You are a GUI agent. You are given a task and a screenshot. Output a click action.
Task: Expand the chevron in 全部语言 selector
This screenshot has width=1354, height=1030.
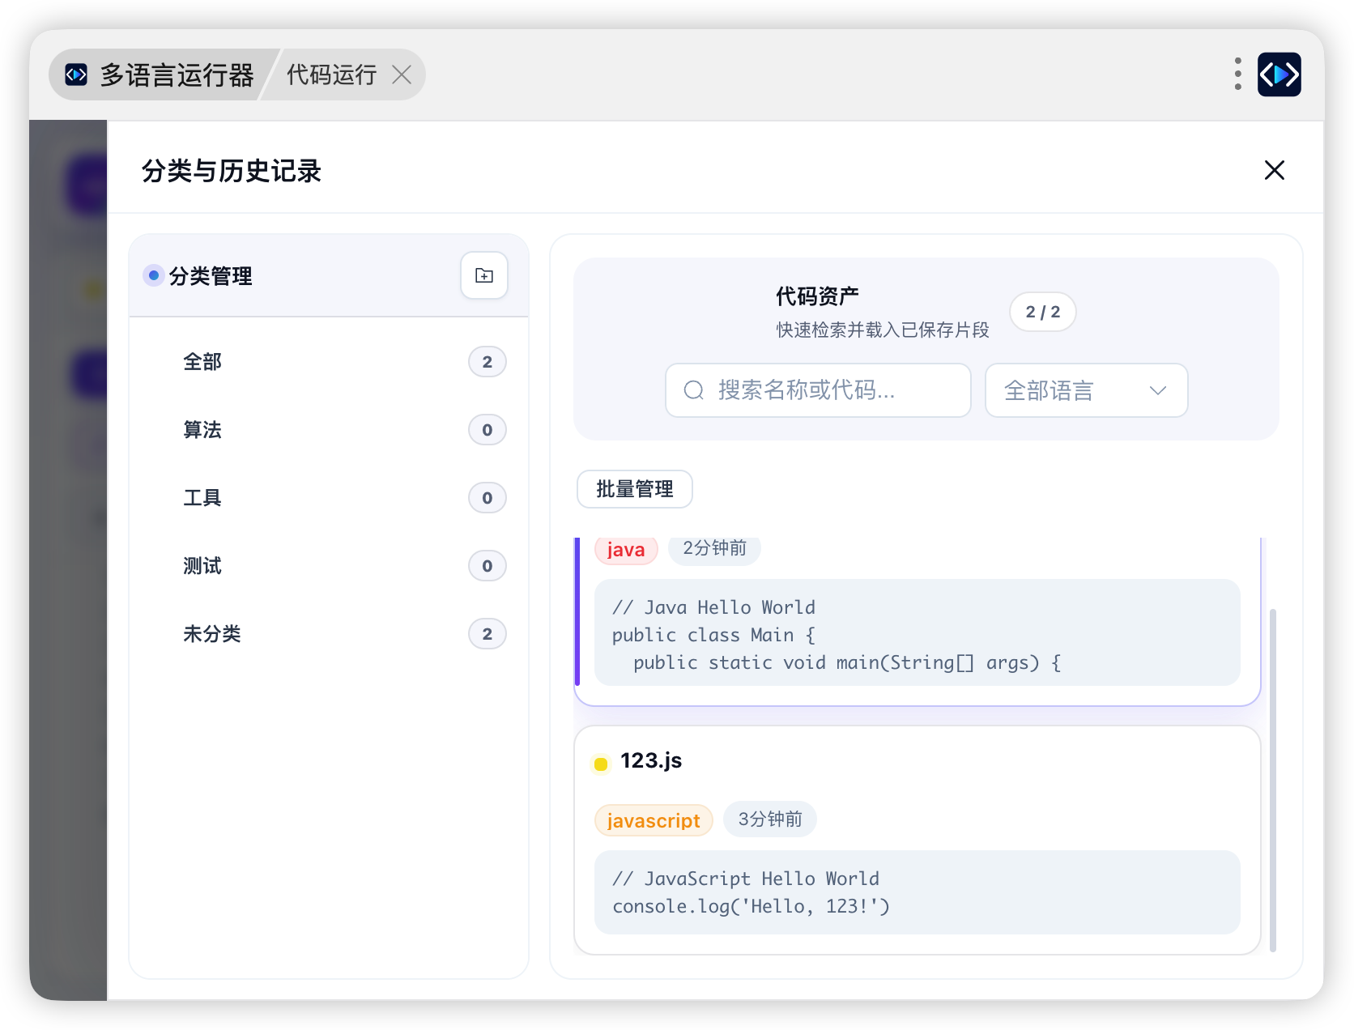(1158, 390)
